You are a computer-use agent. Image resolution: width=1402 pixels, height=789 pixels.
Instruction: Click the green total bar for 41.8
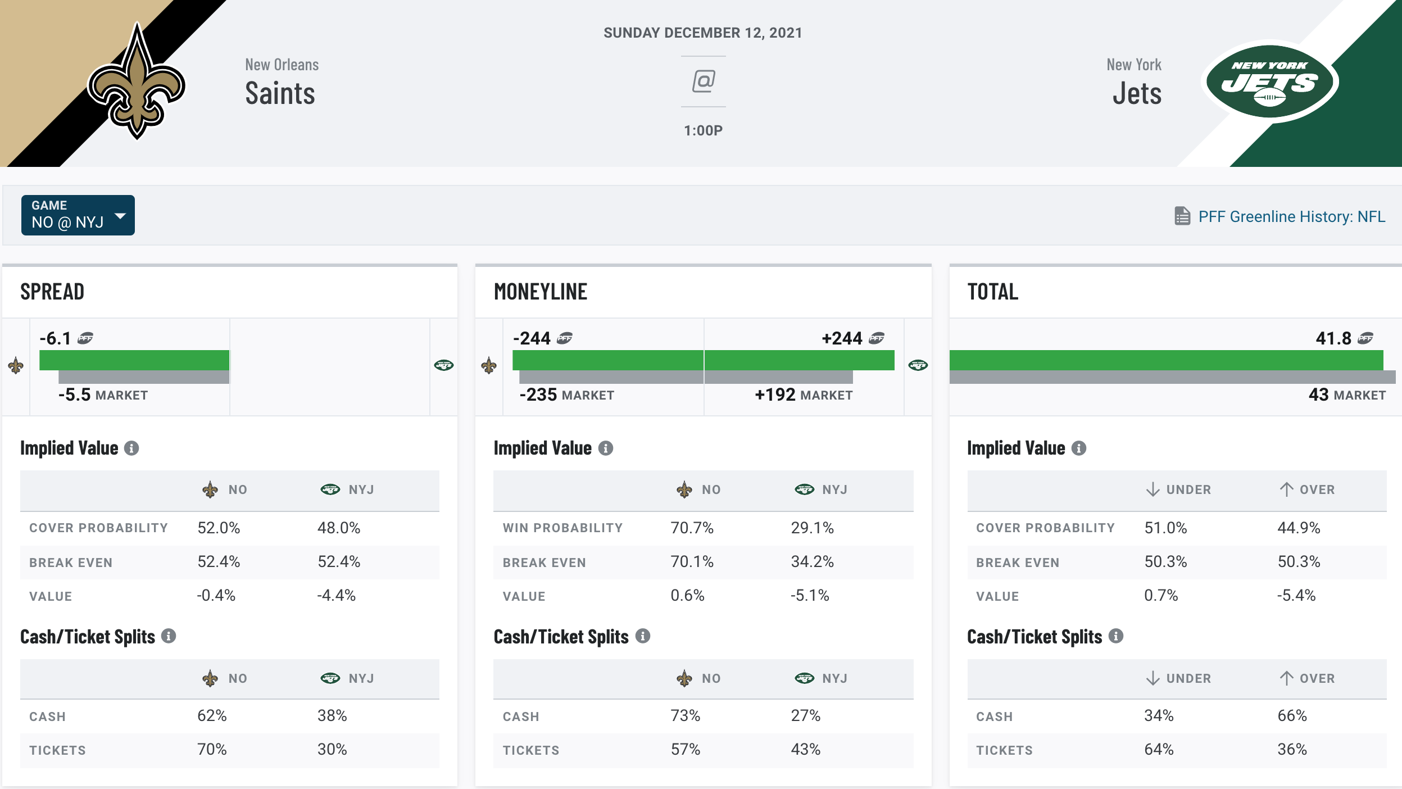click(1167, 360)
